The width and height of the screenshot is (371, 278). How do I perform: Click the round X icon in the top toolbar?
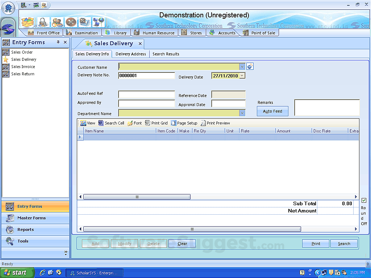pyautogui.click(x=71, y=22)
